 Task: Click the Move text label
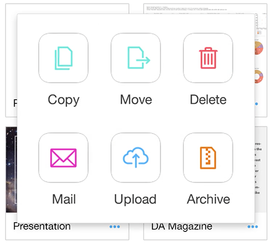[x=136, y=100]
